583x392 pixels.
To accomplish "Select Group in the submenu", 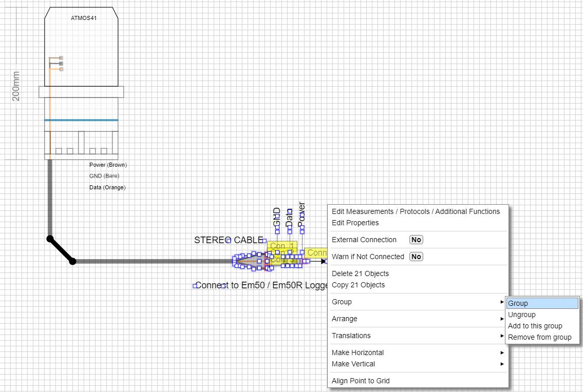I will click(518, 303).
